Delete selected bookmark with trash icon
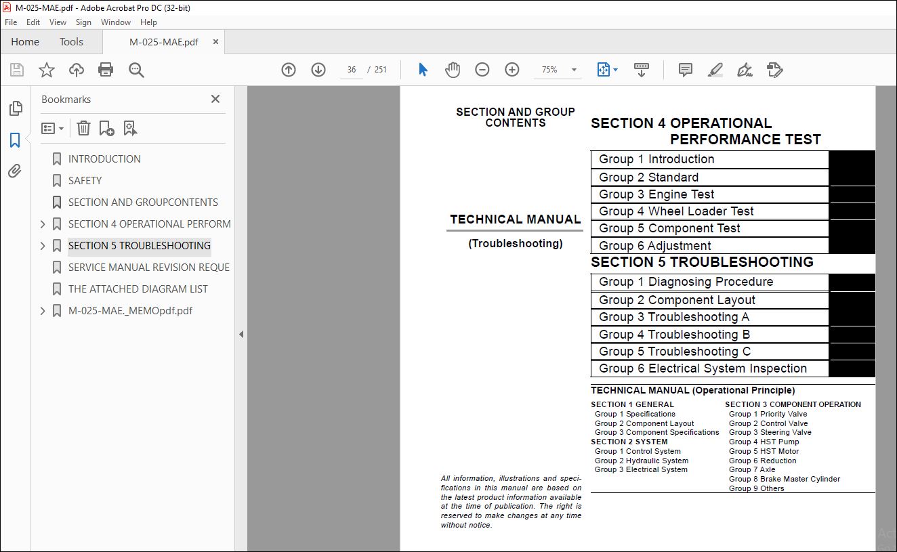The image size is (897, 552). tap(83, 128)
